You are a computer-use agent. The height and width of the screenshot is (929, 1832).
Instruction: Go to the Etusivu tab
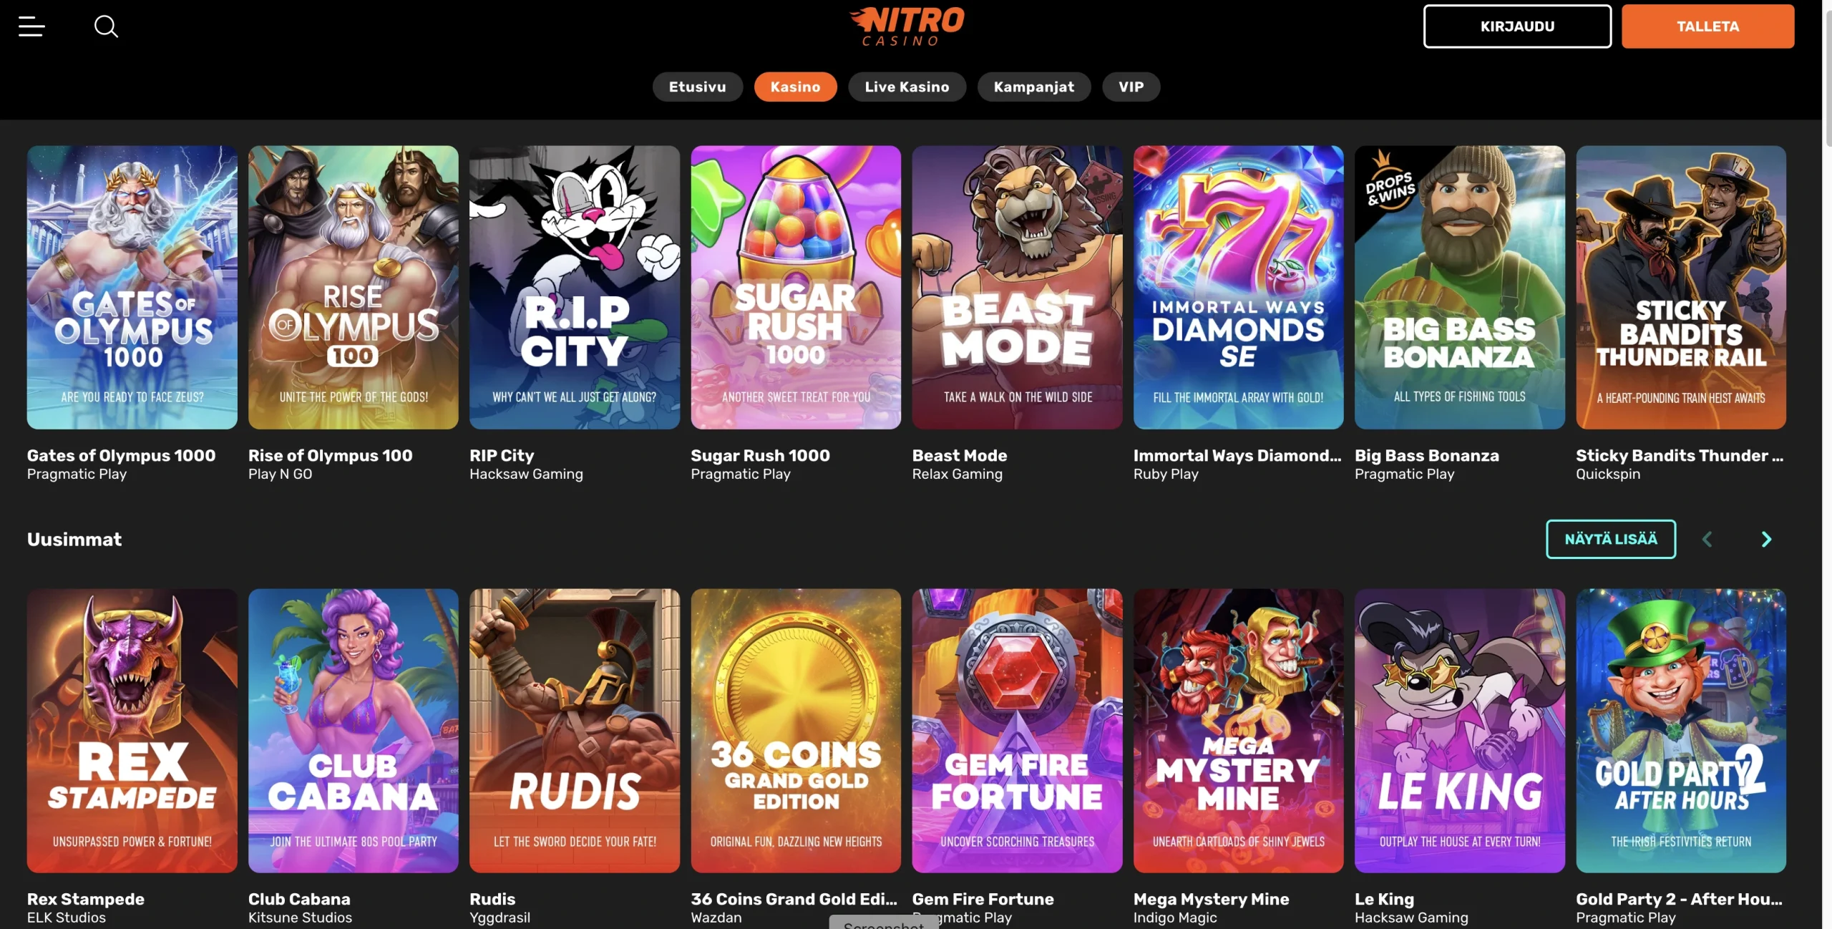tap(697, 87)
